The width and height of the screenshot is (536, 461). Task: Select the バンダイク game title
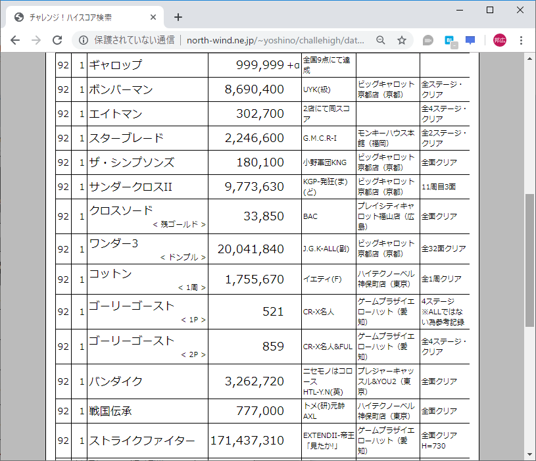[x=116, y=381]
